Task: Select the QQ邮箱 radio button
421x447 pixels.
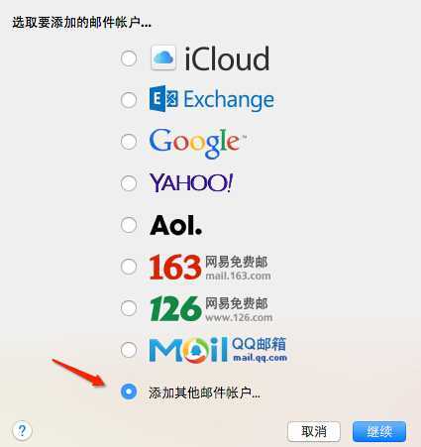Action: (129, 350)
